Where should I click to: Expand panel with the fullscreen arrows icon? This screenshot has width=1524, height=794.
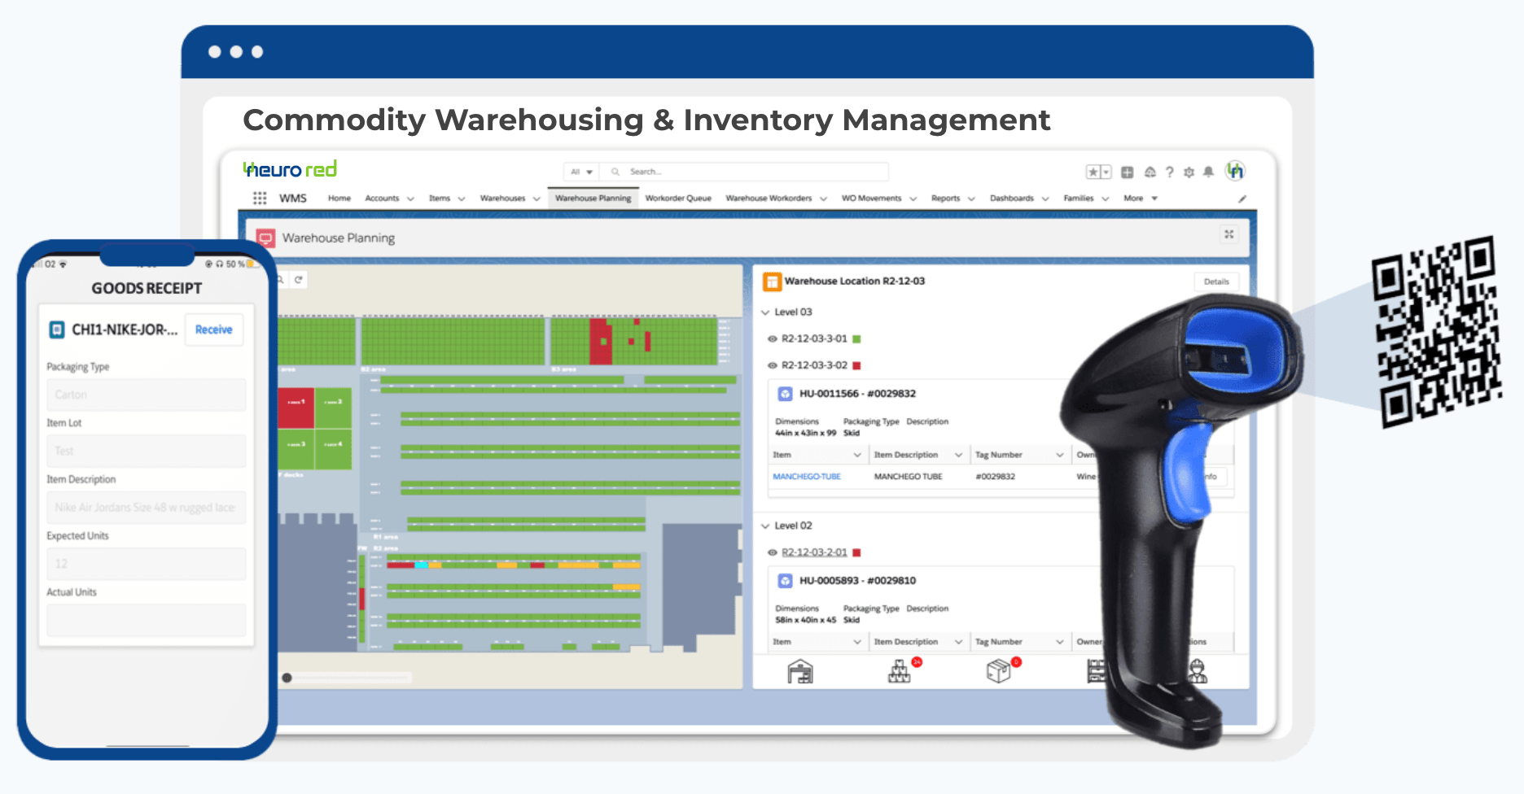pos(1229,234)
